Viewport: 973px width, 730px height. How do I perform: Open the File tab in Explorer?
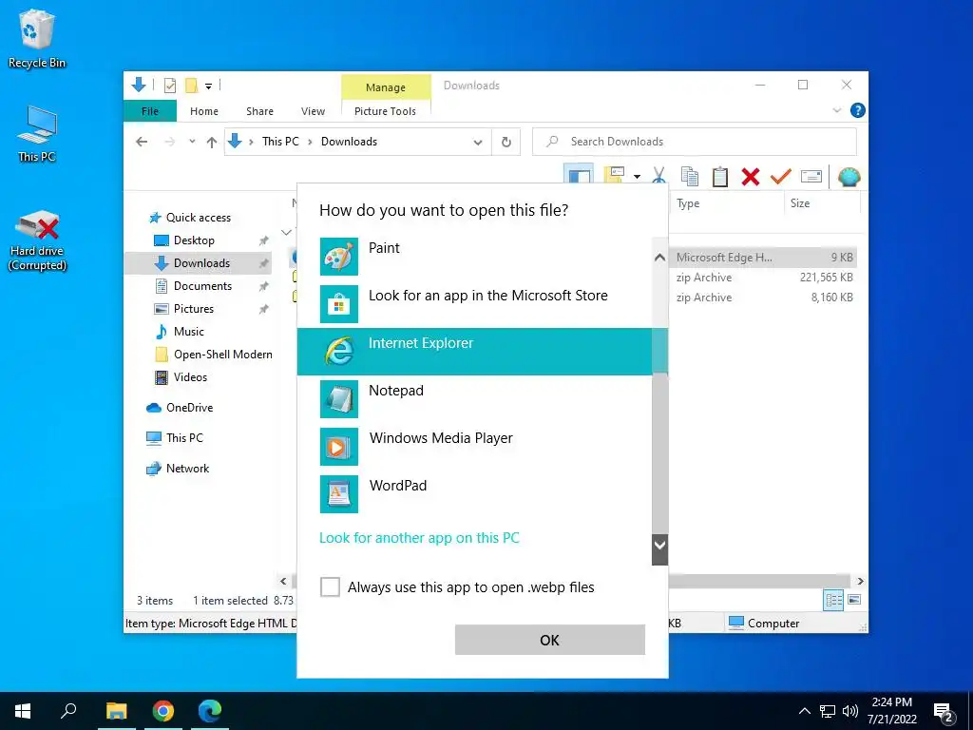click(150, 111)
